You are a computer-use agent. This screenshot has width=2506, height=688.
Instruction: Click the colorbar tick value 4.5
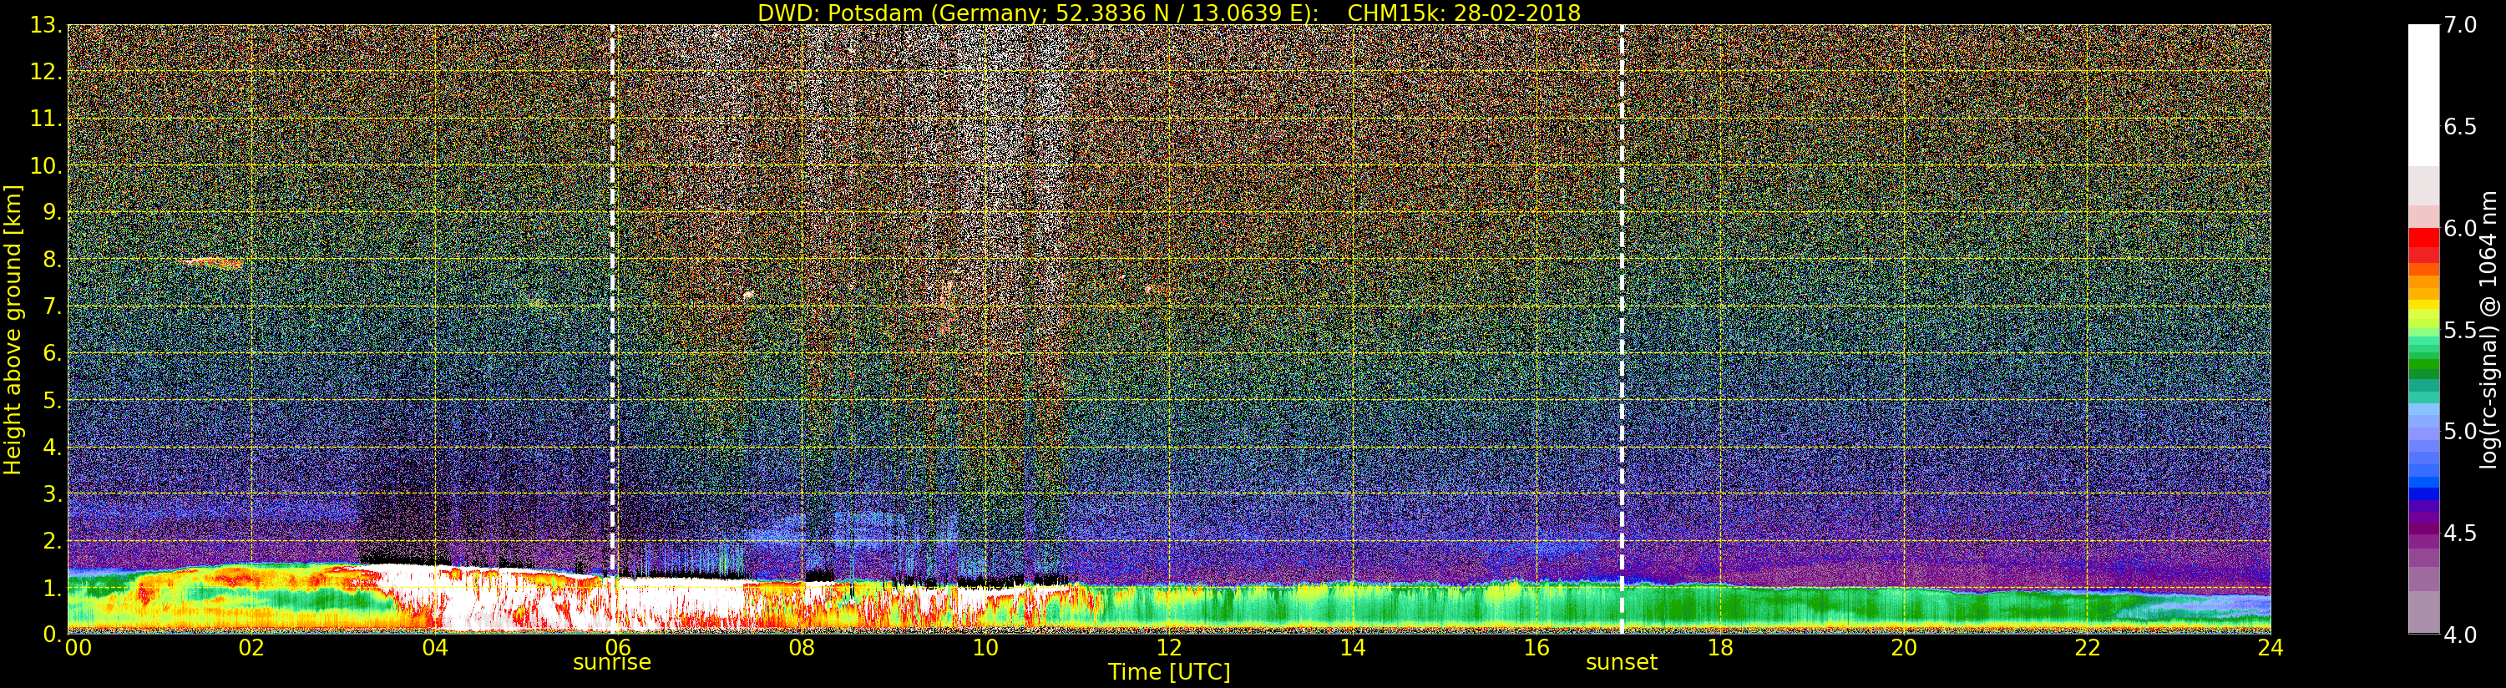pos(2461,534)
